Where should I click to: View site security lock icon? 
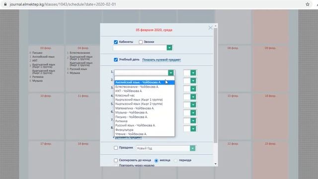pyautogui.click(x=5, y=4)
